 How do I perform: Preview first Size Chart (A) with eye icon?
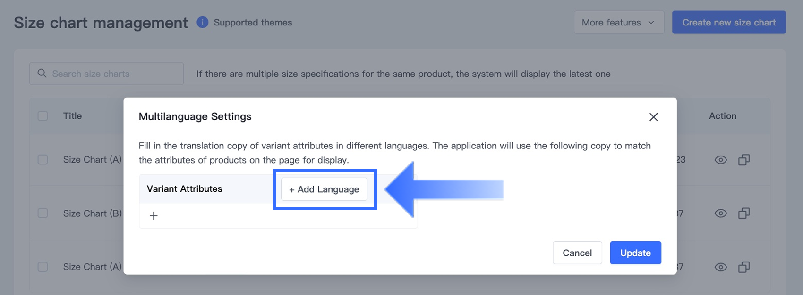click(720, 160)
